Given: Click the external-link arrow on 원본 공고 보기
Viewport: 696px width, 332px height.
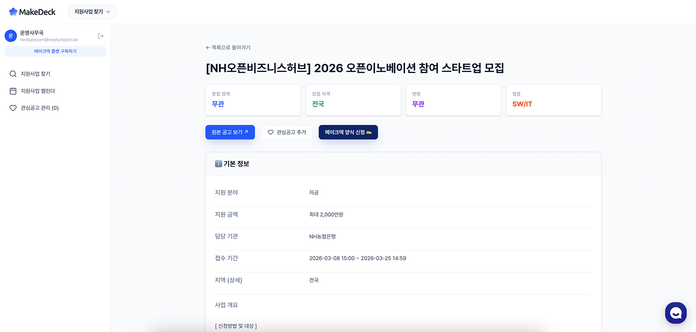Looking at the screenshot, I should point(246,132).
